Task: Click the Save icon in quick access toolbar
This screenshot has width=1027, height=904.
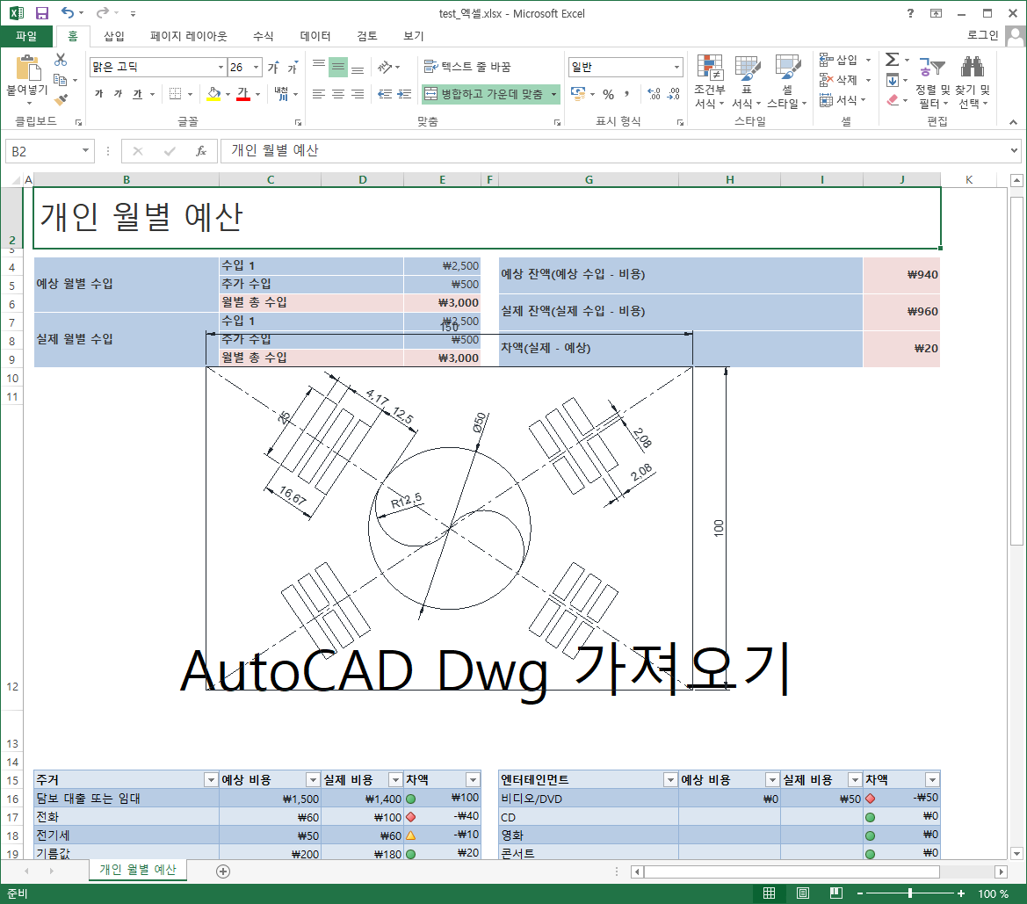Action: click(42, 13)
